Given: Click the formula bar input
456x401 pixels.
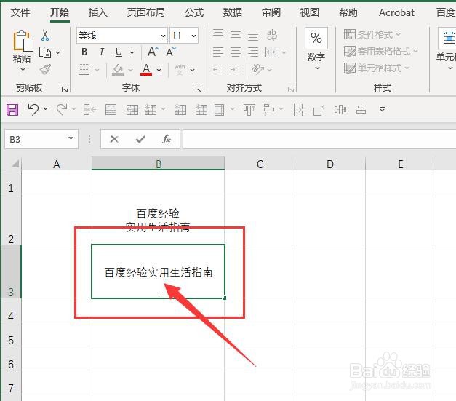Looking at the screenshot, I should [x=319, y=139].
